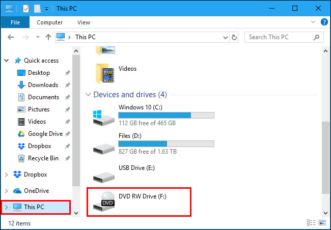
Task: Open Videos in Quick access sidebar
Action: click(32, 122)
